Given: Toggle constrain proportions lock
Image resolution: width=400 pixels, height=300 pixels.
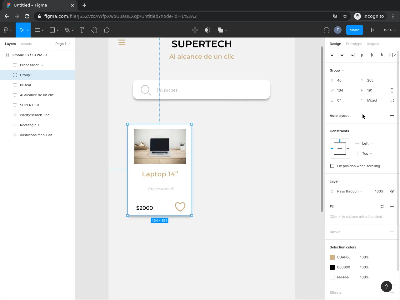Looking at the screenshot, I should 392,90.
